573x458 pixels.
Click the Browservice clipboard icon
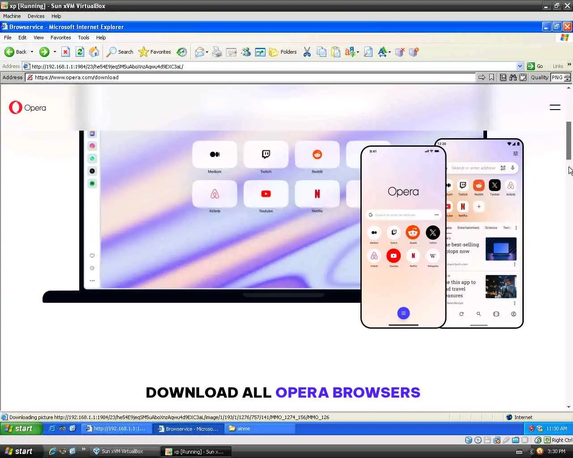522,77
